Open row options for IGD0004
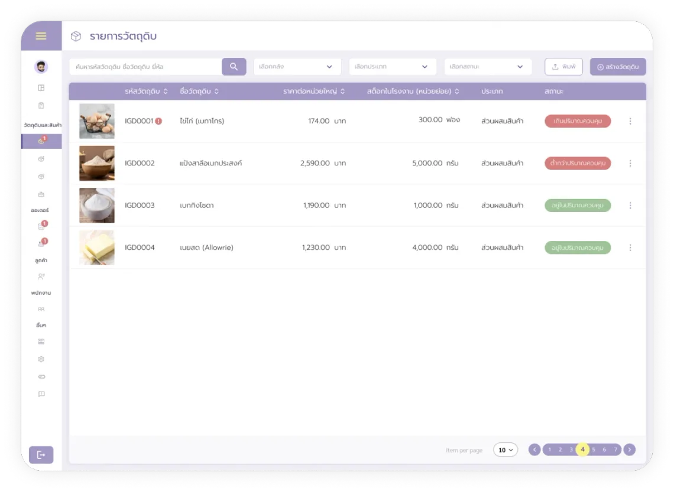674x492 pixels. [x=630, y=247]
